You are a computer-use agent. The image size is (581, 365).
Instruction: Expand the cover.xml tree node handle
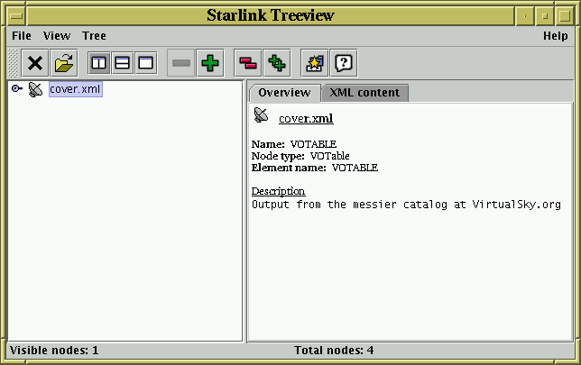click(16, 89)
